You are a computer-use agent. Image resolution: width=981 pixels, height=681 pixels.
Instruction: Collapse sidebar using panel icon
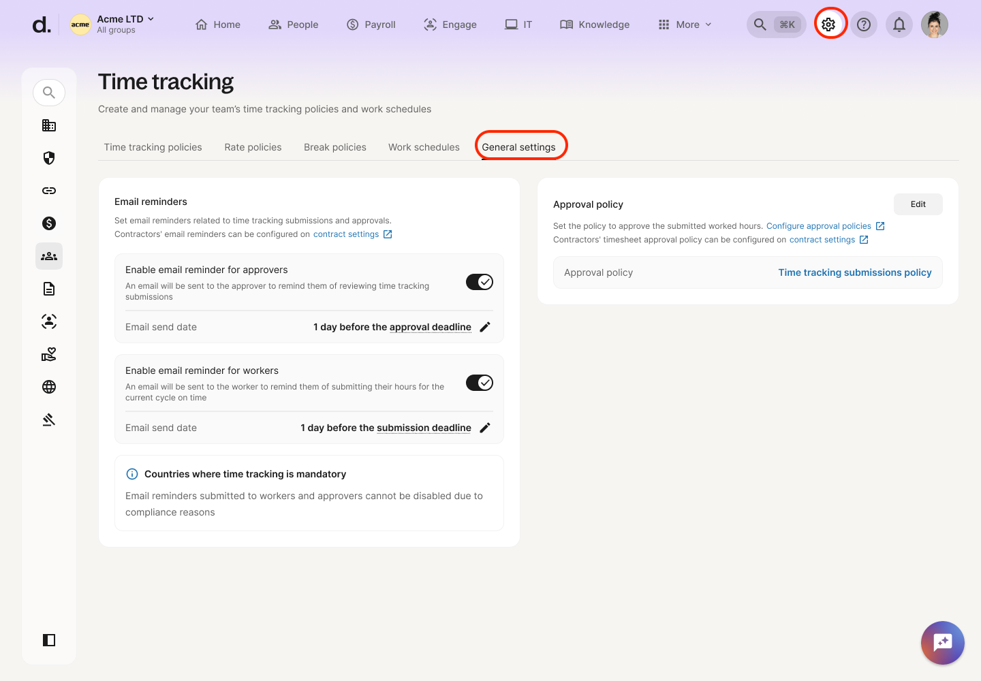pyautogui.click(x=49, y=640)
